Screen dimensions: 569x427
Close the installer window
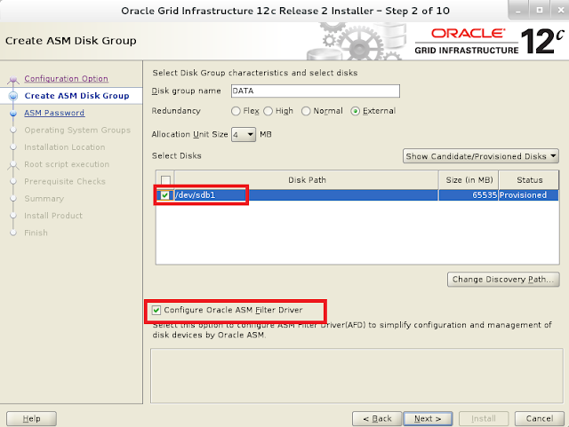pyautogui.click(x=560, y=11)
